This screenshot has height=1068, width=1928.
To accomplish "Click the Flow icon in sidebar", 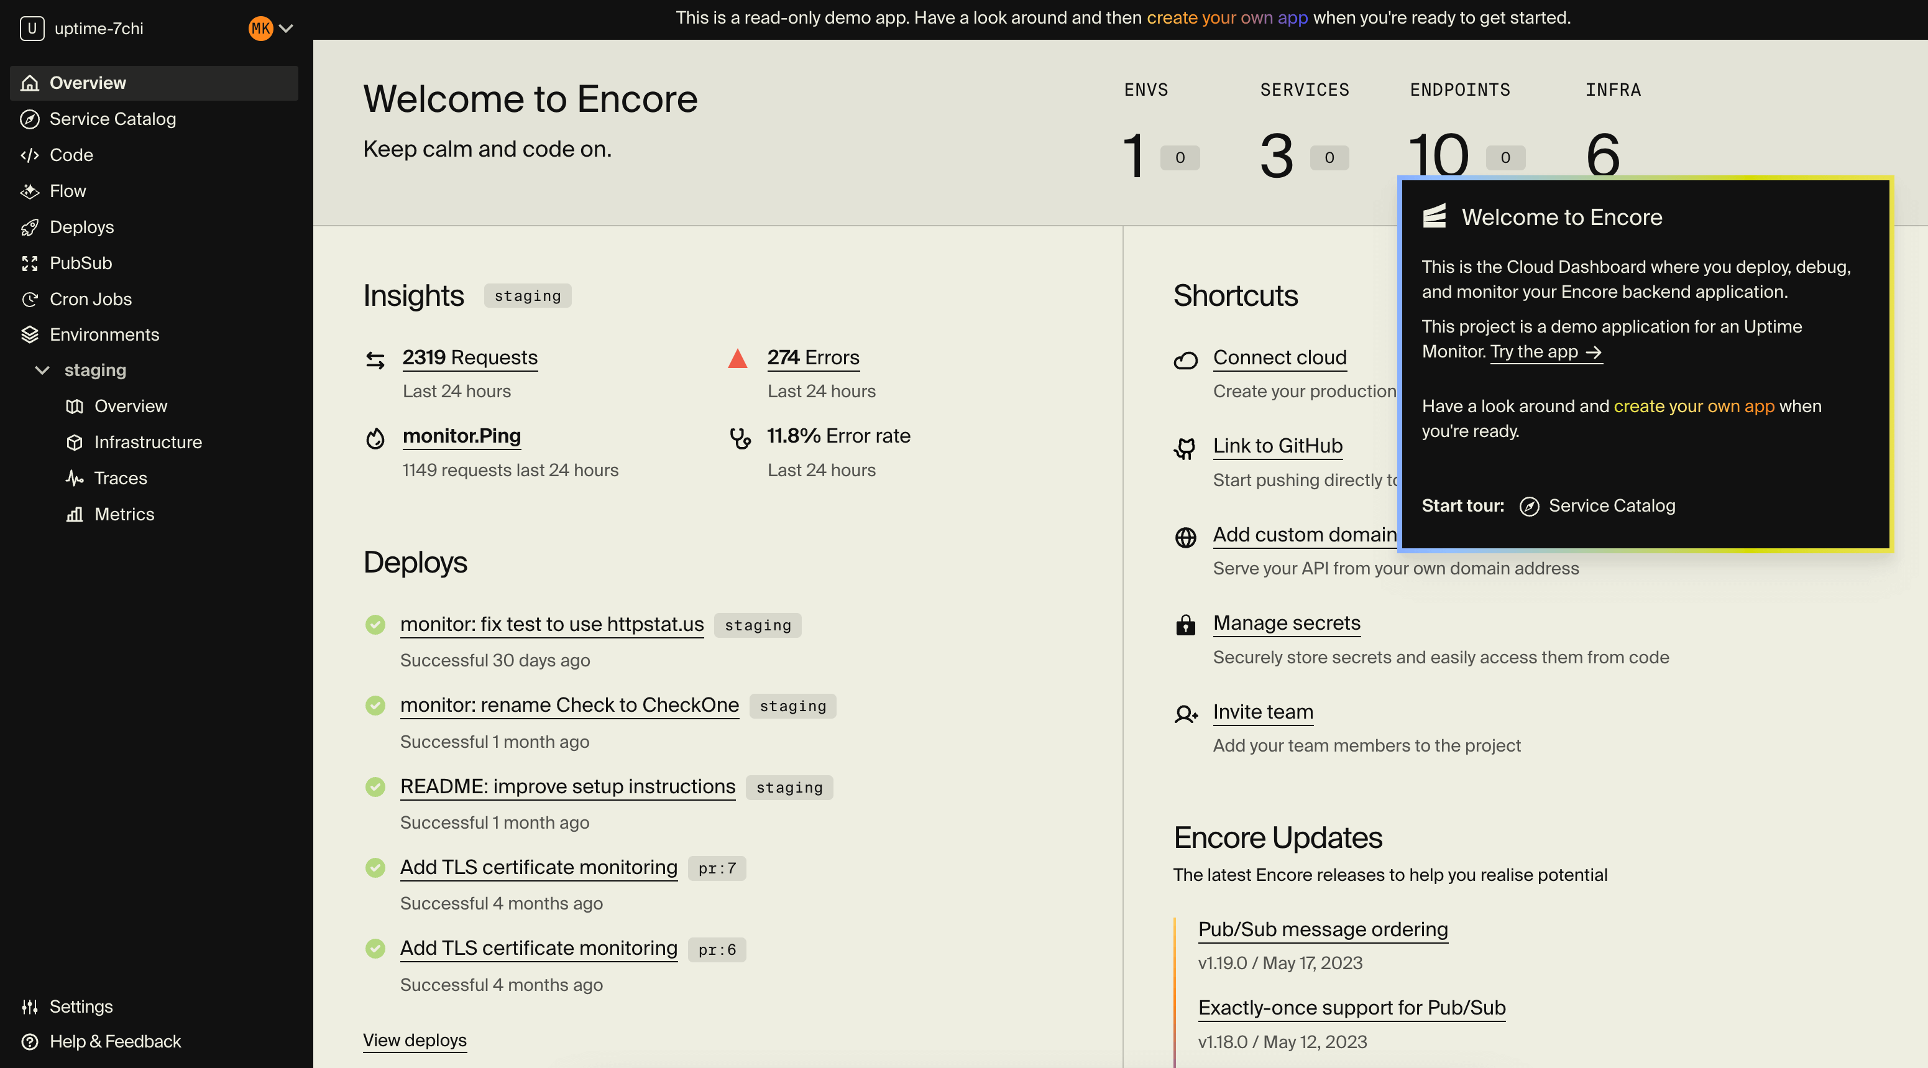I will coord(30,191).
